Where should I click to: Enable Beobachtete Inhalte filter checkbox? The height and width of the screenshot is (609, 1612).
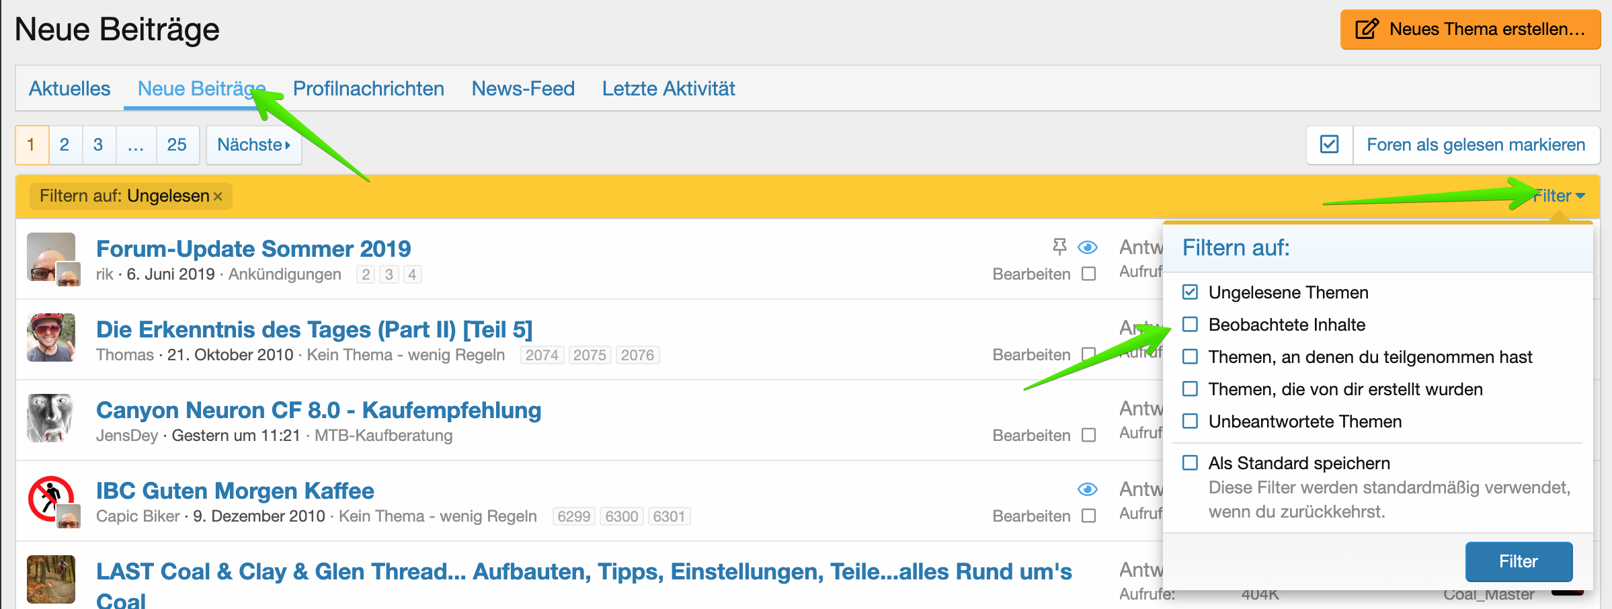(1190, 325)
